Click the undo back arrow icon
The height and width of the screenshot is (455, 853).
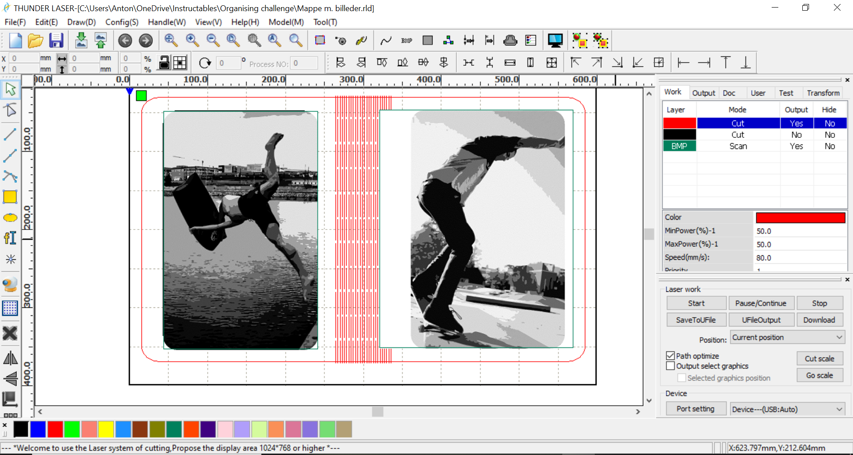125,40
